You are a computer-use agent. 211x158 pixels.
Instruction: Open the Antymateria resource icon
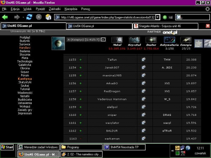tap(170, 40)
